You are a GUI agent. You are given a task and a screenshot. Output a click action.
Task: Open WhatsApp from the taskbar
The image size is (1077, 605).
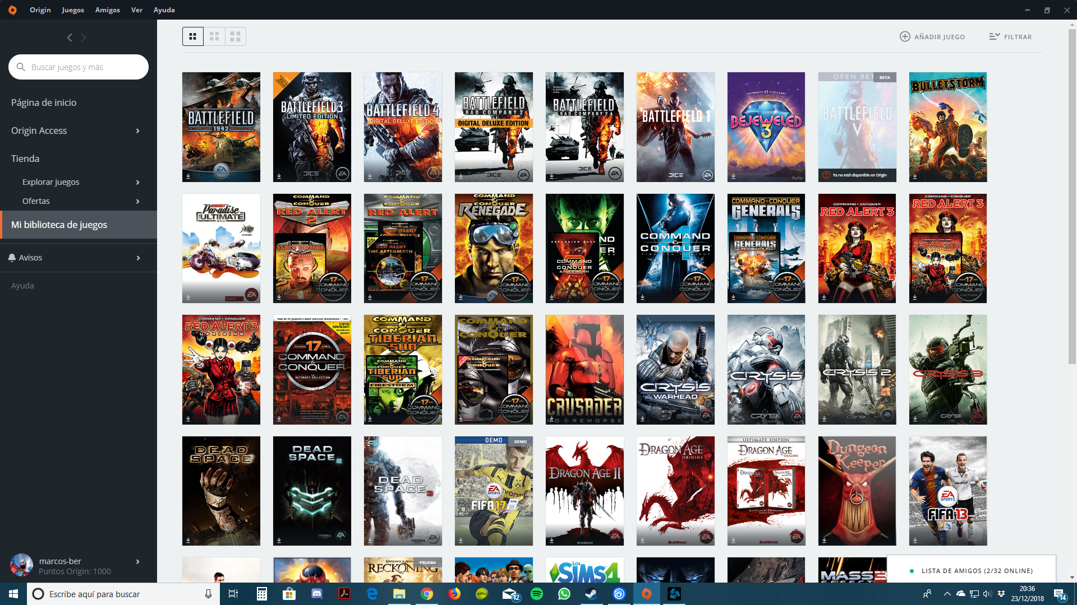[564, 594]
